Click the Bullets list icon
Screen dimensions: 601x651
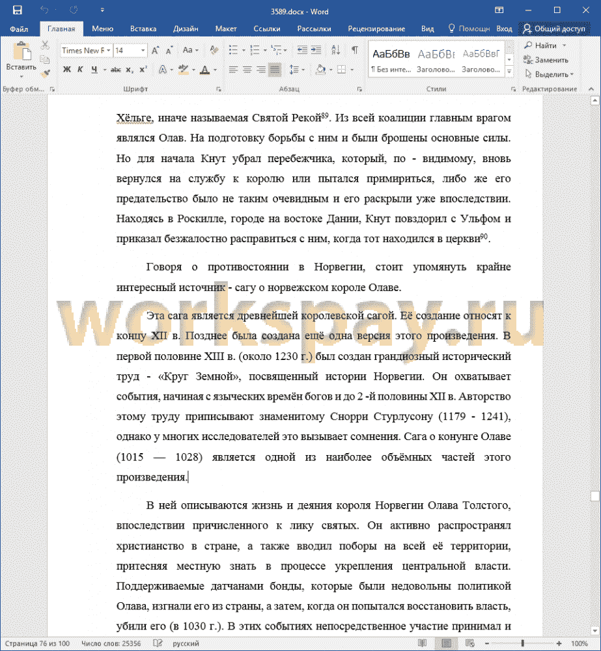[233, 50]
